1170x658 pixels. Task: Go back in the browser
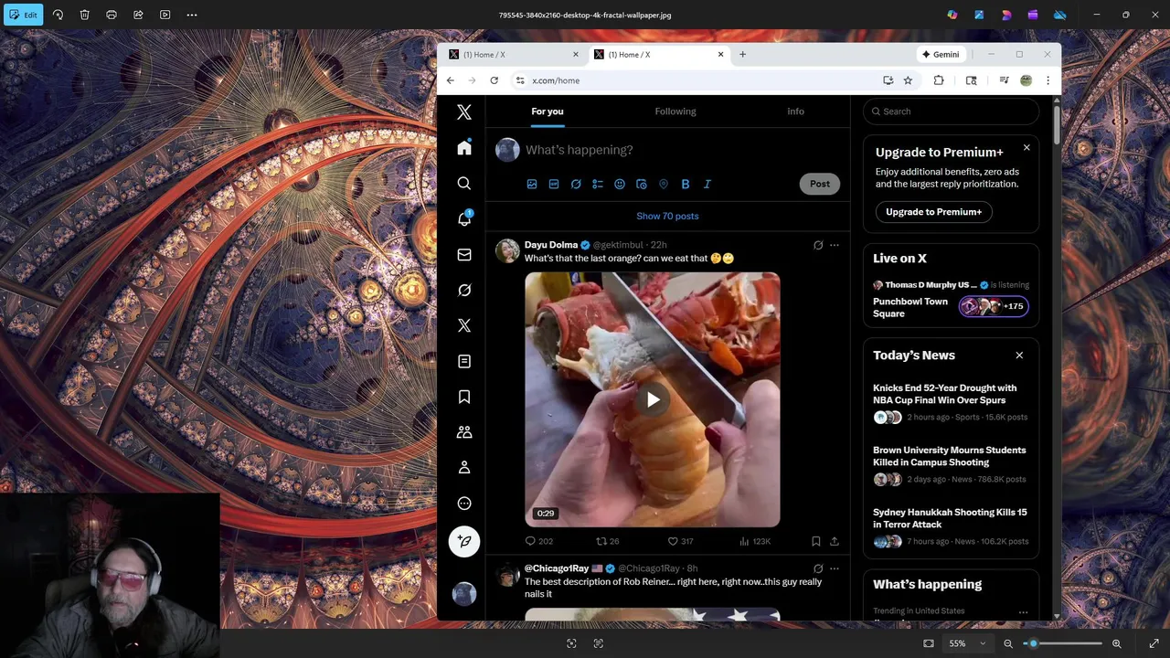point(450,80)
